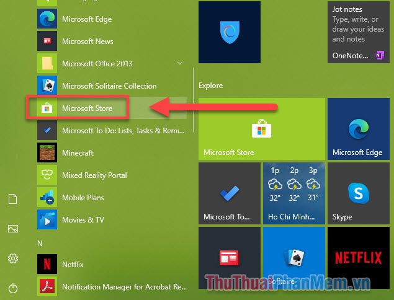This screenshot has height=300, width=394.
Task: Open Mobile Plans app icon
Action: click(47, 197)
